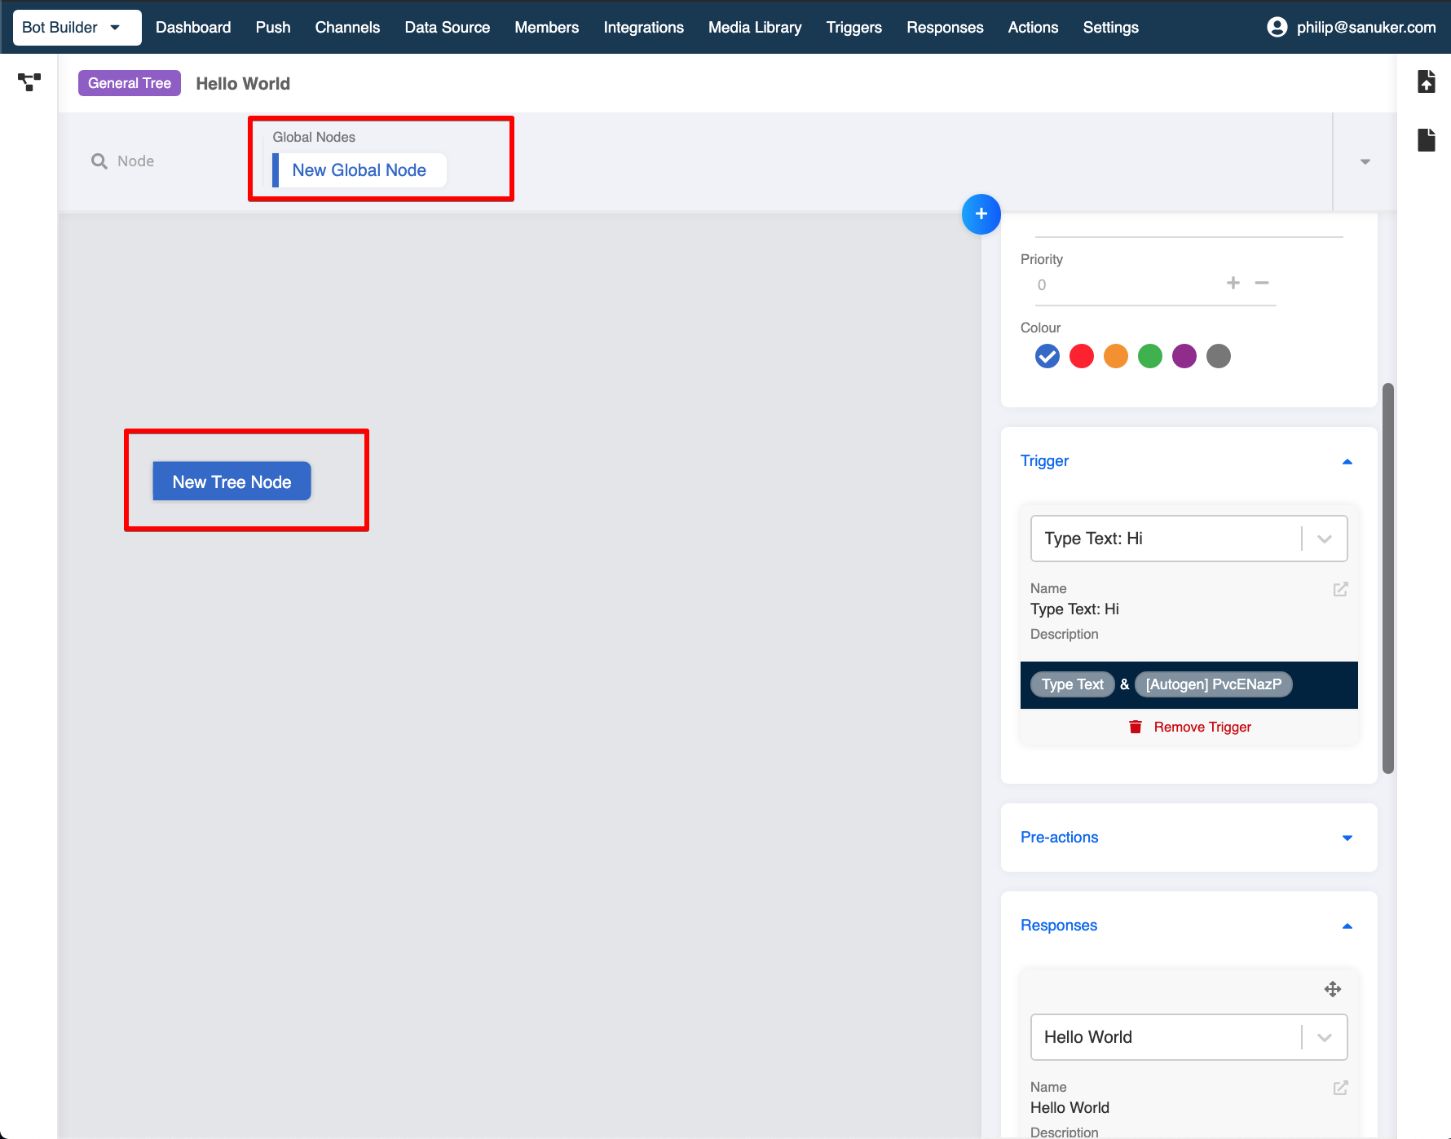Open Type Text: Hi trigger external link icon

pyautogui.click(x=1340, y=589)
